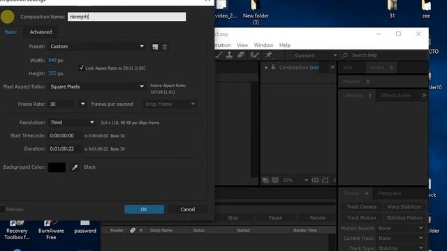Click the Track Motion button
Screen dimensions: 447x251
tap(362, 218)
